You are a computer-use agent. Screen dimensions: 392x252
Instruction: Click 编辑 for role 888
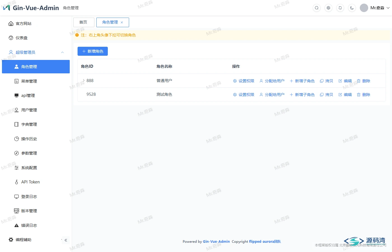tap(345, 81)
